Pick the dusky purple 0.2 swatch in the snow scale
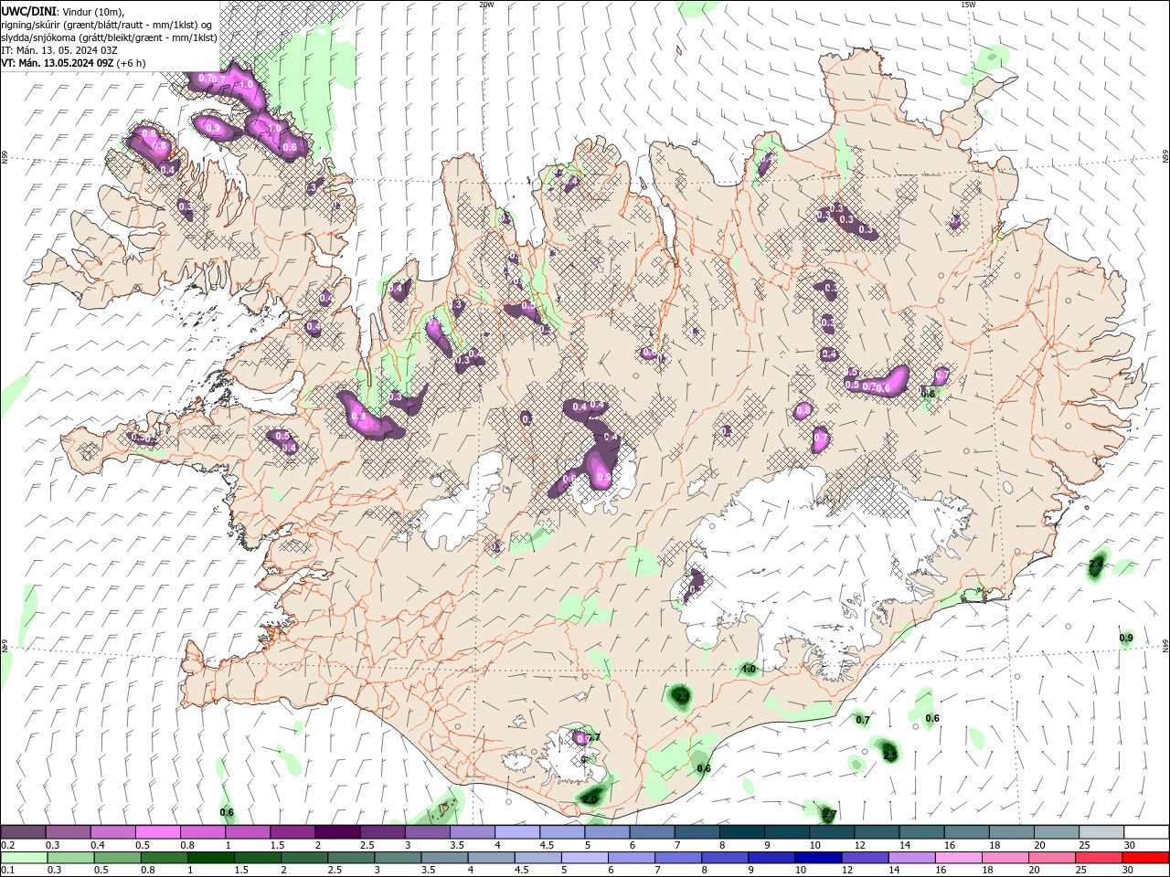Screen dimensions: 1170x877 pos(23,832)
